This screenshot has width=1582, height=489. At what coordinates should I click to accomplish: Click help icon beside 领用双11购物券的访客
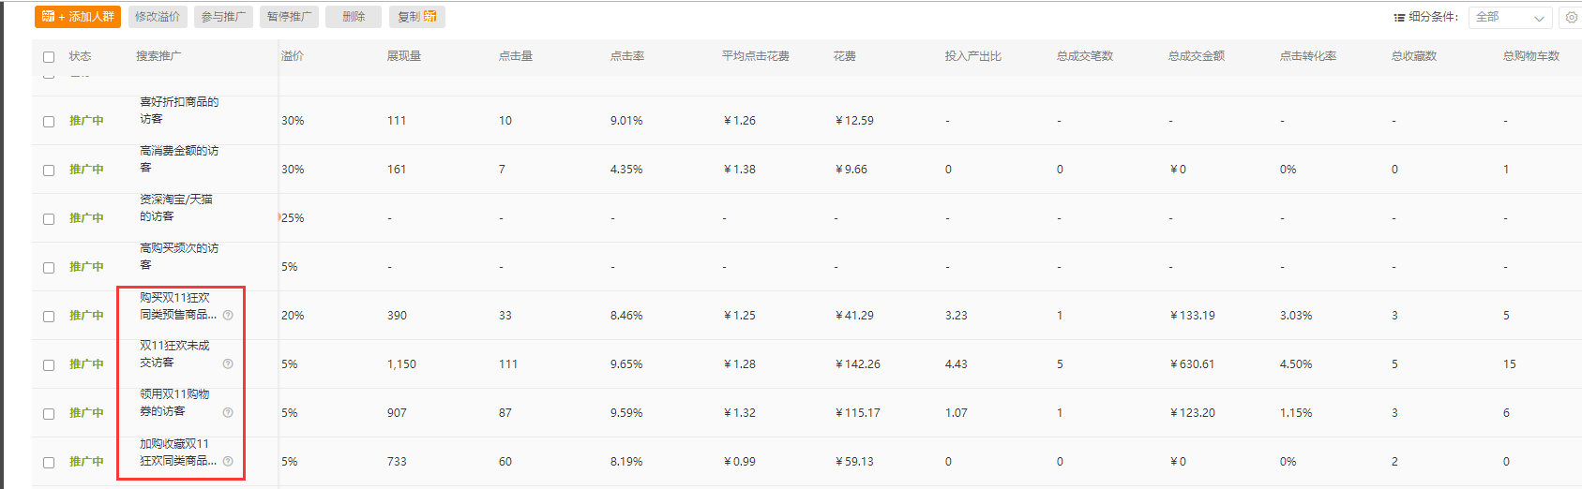pyautogui.click(x=228, y=412)
